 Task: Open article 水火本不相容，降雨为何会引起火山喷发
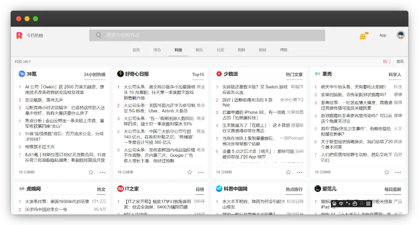(254, 204)
